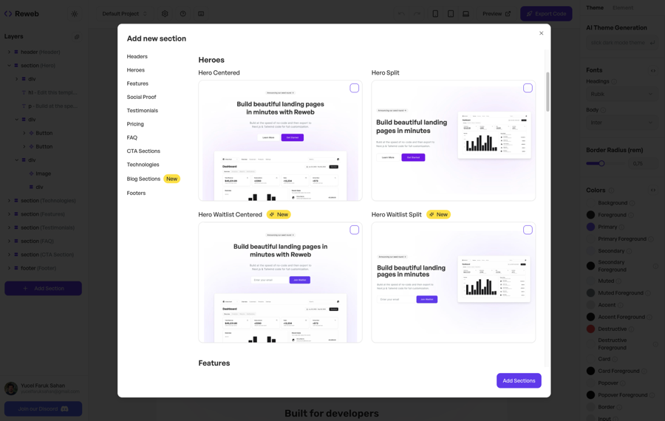The height and width of the screenshot is (421, 665).
Task: Click the redo arrow icon
Action: pyautogui.click(x=417, y=13)
